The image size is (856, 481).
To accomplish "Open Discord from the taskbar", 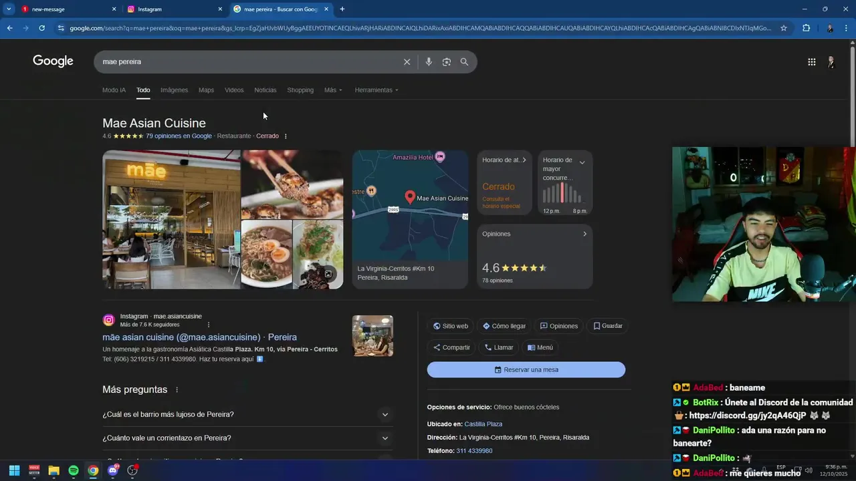I will 113,470.
